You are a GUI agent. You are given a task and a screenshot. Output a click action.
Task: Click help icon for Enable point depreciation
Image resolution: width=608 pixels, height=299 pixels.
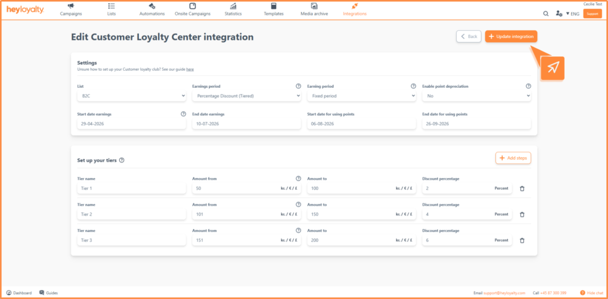click(528, 87)
